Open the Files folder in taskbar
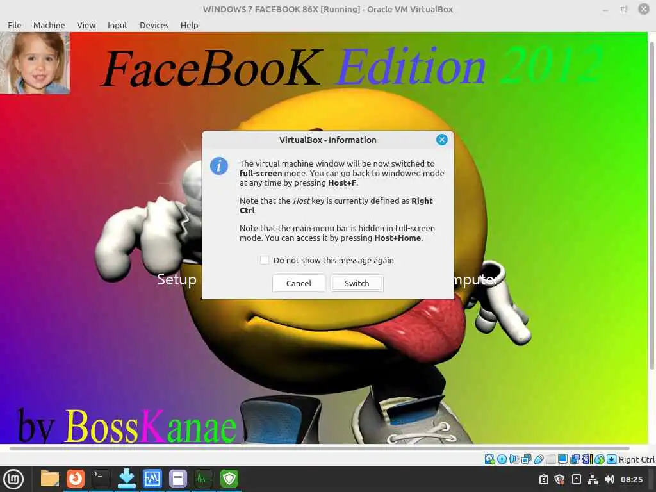This screenshot has height=492, width=656. 50,479
